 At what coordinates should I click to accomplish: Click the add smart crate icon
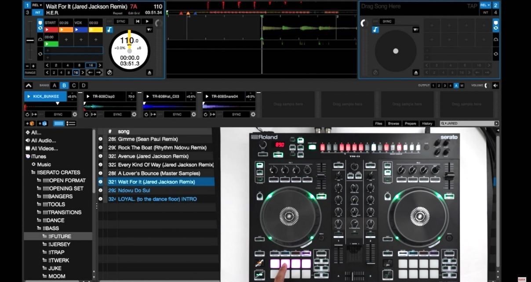coord(42,123)
